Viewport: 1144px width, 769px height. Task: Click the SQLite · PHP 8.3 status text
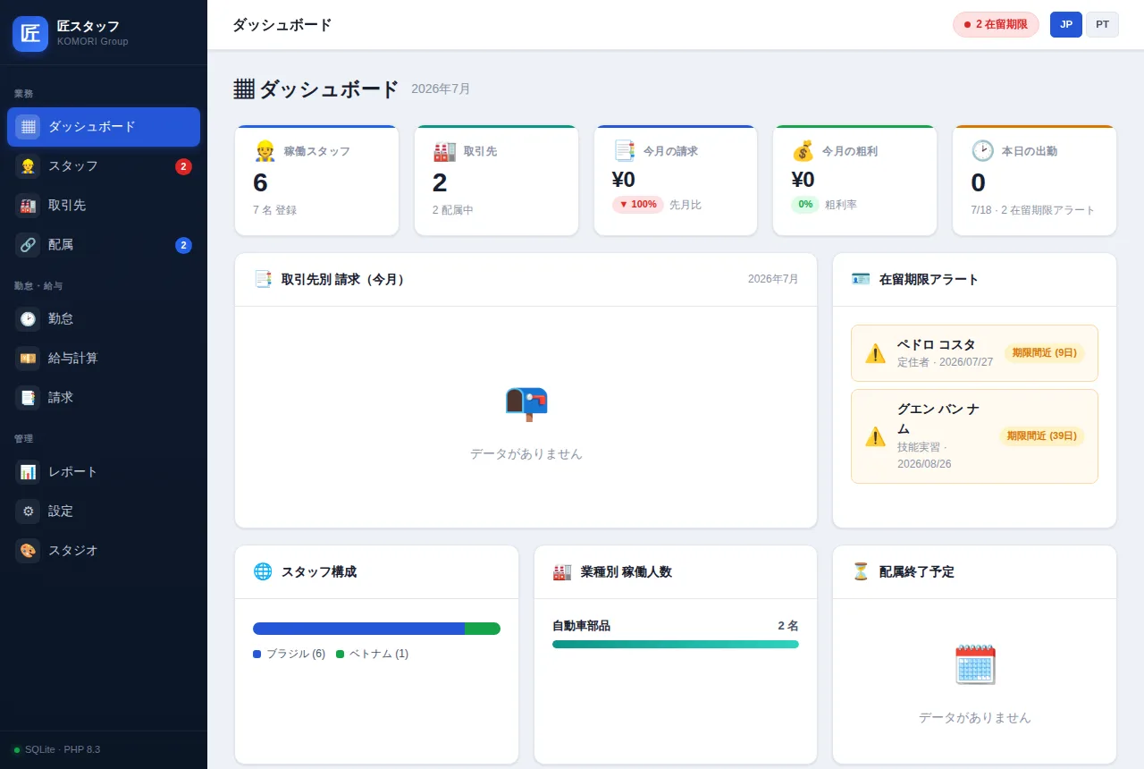63,749
